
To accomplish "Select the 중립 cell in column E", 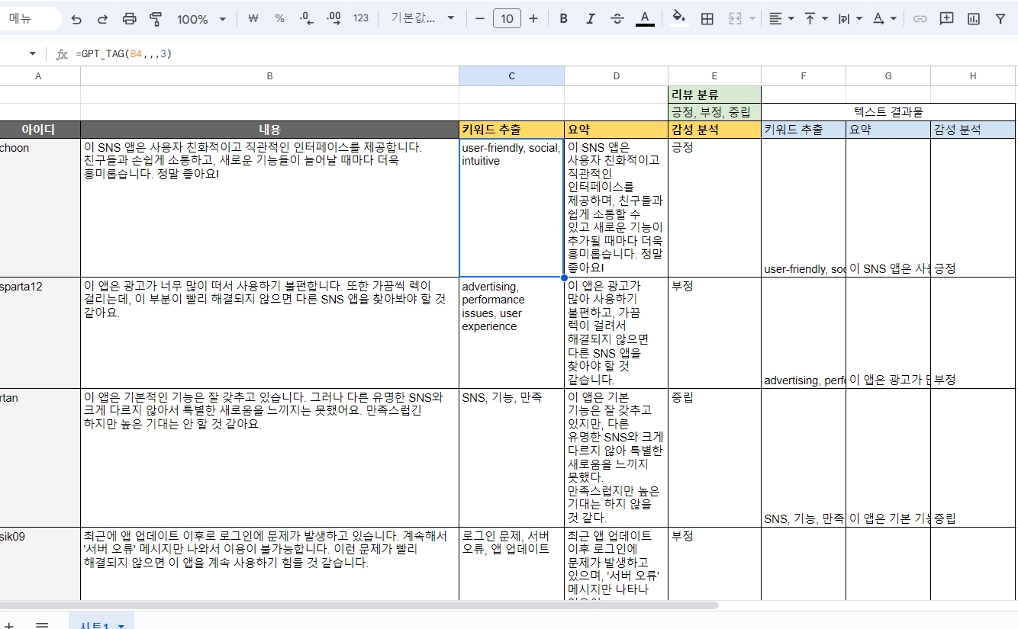I will click(x=714, y=457).
